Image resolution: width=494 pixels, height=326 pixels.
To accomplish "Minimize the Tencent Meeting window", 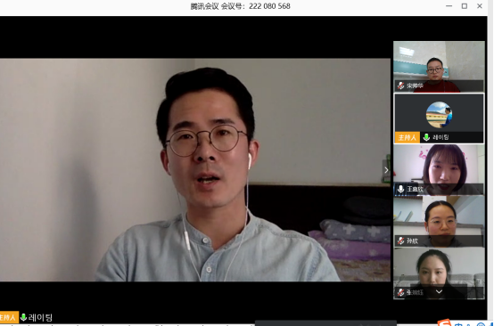I will (449, 6).
